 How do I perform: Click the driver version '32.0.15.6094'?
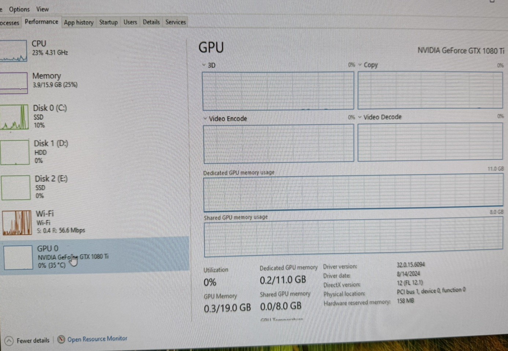pos(411,264)
